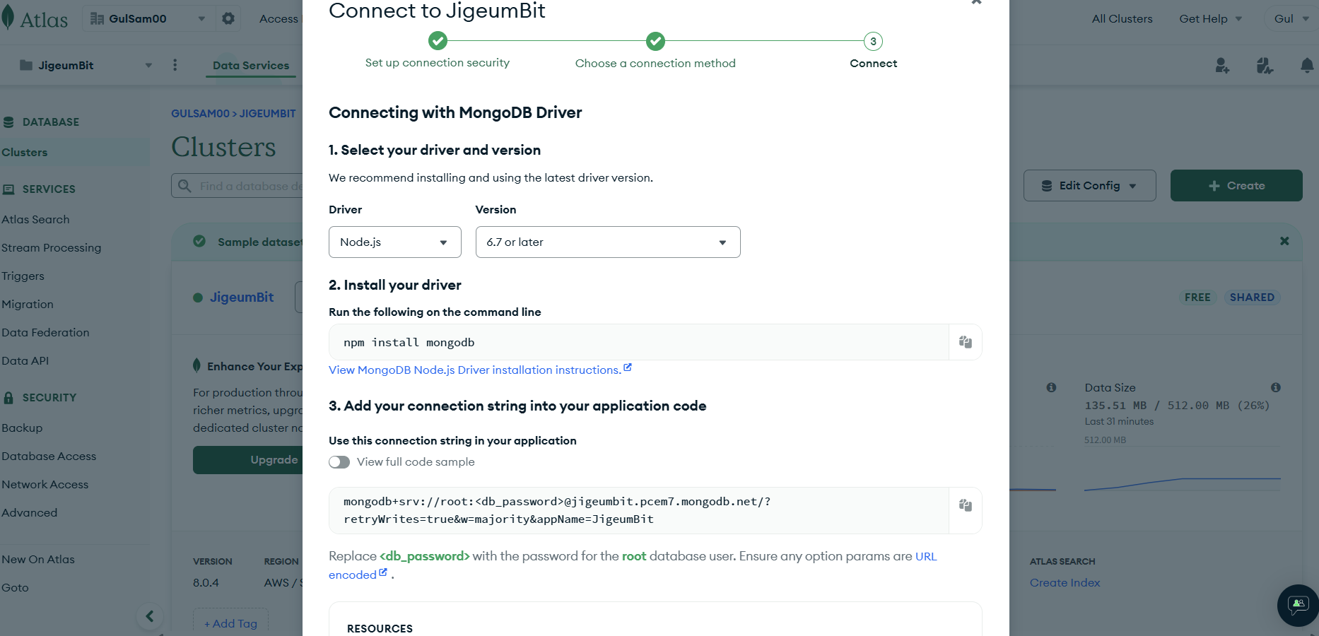1319x636 pixels.
Task: Open Data Federation page
Action: [45, 332]
